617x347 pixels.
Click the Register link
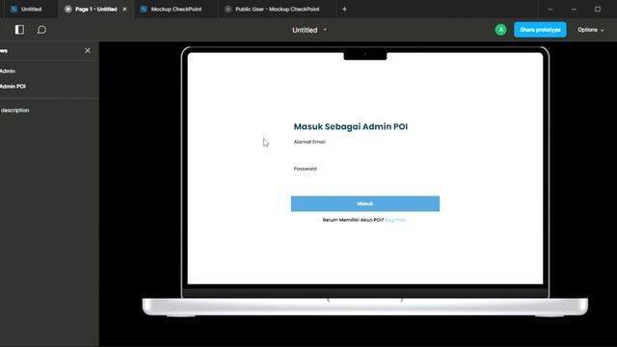pos(395,220)
